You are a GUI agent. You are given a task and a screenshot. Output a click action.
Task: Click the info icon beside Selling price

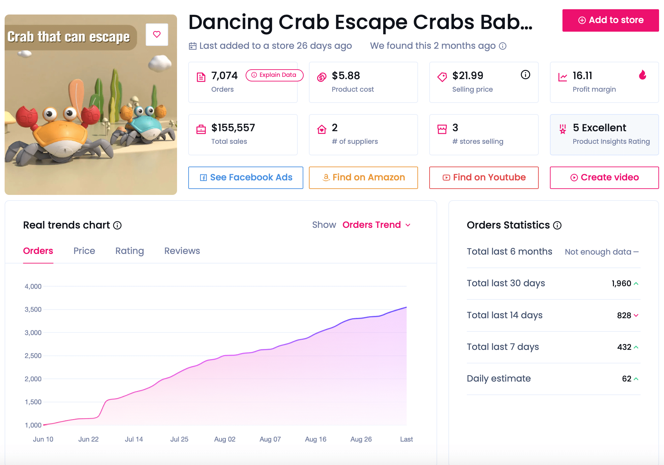(525, 75)
